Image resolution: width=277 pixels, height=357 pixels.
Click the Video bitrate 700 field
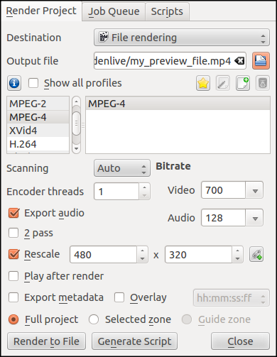224,190
